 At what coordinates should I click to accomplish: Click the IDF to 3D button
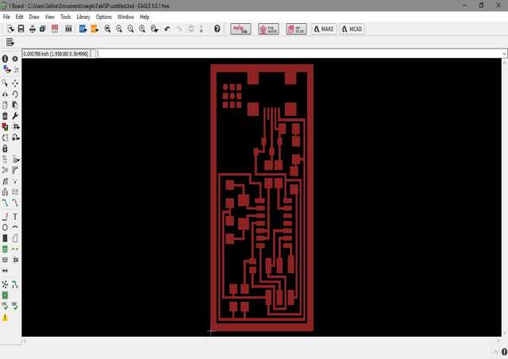tap(296, 29)
